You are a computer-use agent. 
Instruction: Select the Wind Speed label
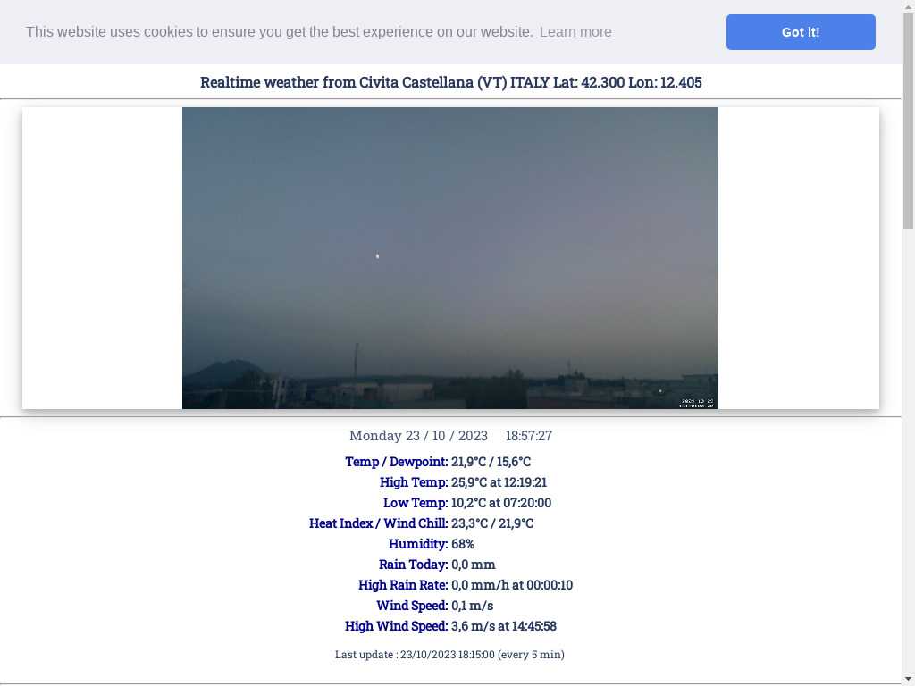pyautogui.click(x=412, y=606)
